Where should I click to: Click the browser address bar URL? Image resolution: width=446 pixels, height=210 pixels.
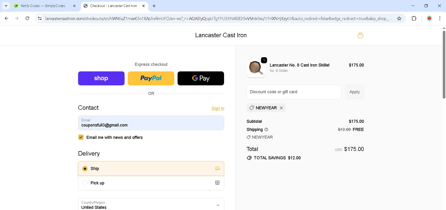[219, 18]
